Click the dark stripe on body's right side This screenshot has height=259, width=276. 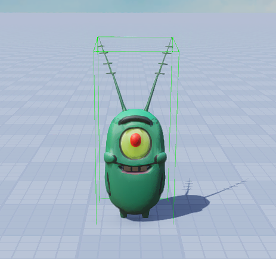(162, 183)
